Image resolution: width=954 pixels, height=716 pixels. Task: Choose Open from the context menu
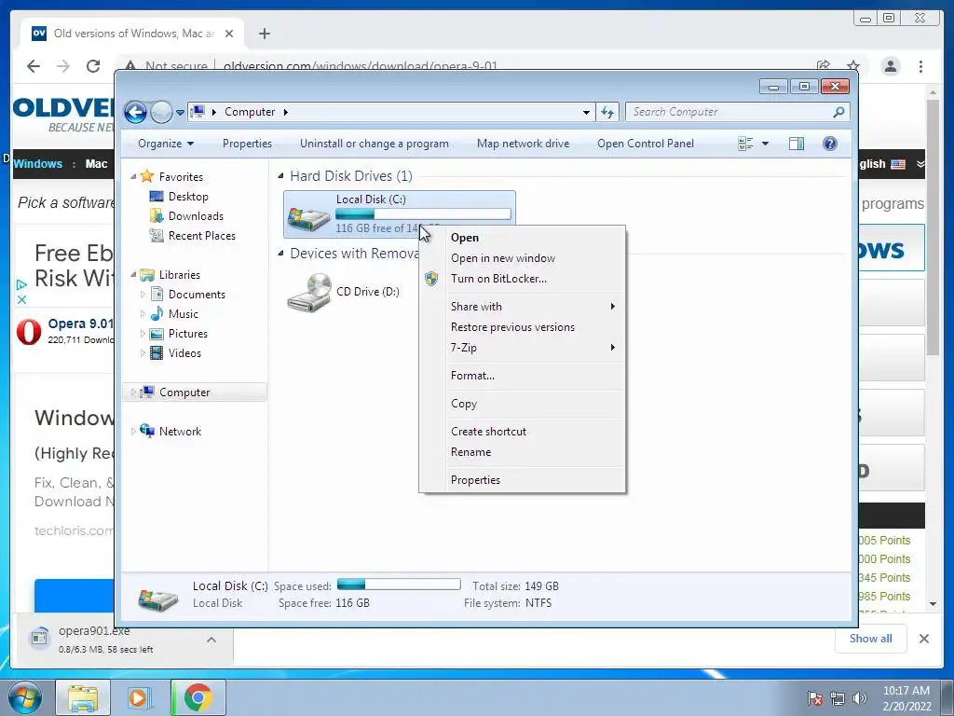click(465, 238)
